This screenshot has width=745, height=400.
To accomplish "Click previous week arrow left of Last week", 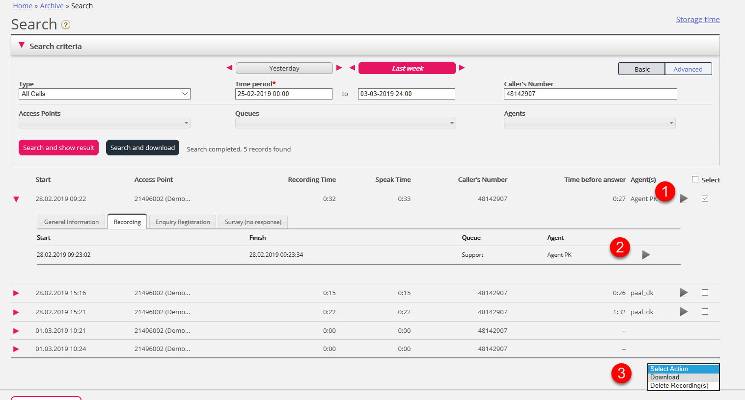I will coord(352,68).
